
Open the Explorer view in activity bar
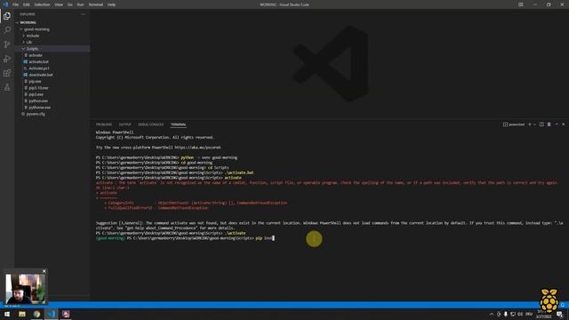coord(7,16)
